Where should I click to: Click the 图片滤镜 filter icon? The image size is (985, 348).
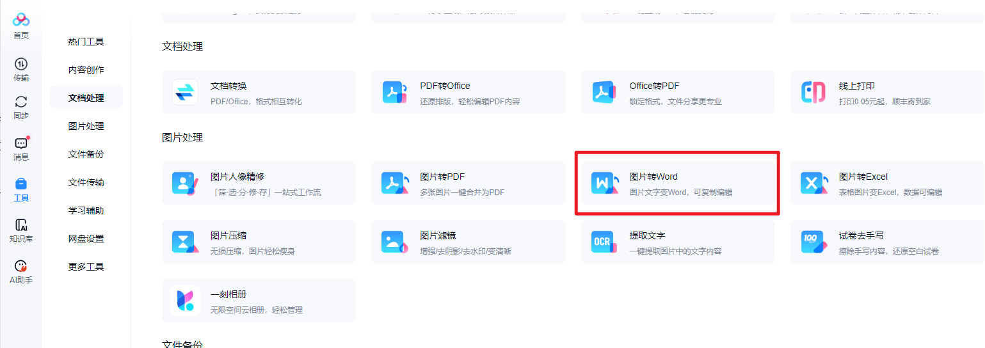(394, 242)
